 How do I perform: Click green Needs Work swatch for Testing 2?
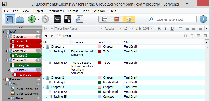[x=100, y=82]
